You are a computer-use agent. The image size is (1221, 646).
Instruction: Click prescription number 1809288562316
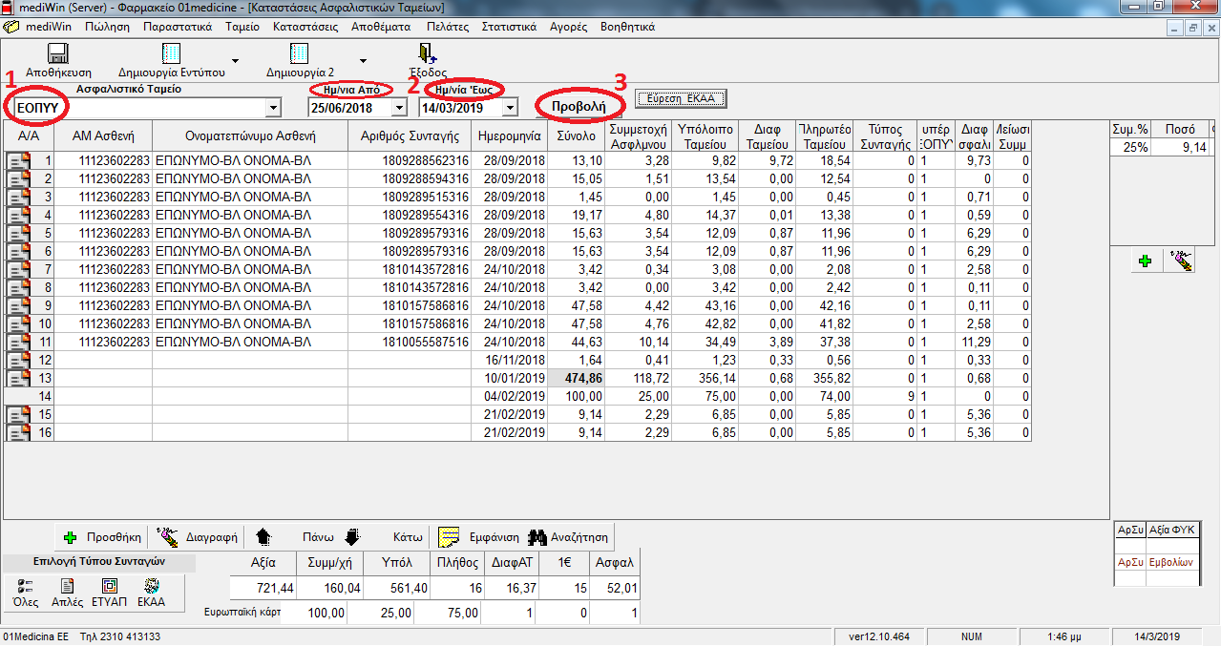410,160
